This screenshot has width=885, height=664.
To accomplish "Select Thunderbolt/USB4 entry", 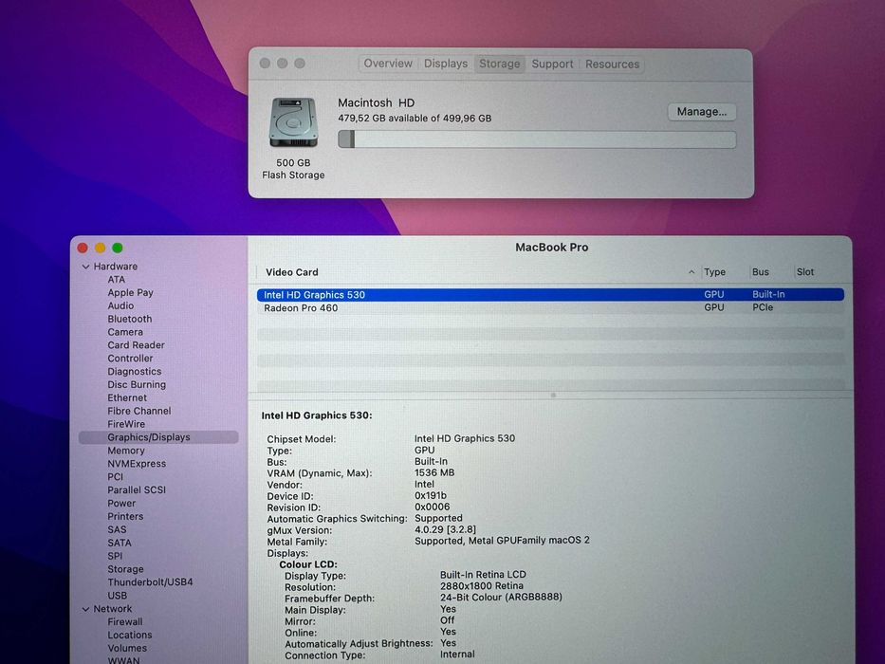I will [x=150, y=582].
